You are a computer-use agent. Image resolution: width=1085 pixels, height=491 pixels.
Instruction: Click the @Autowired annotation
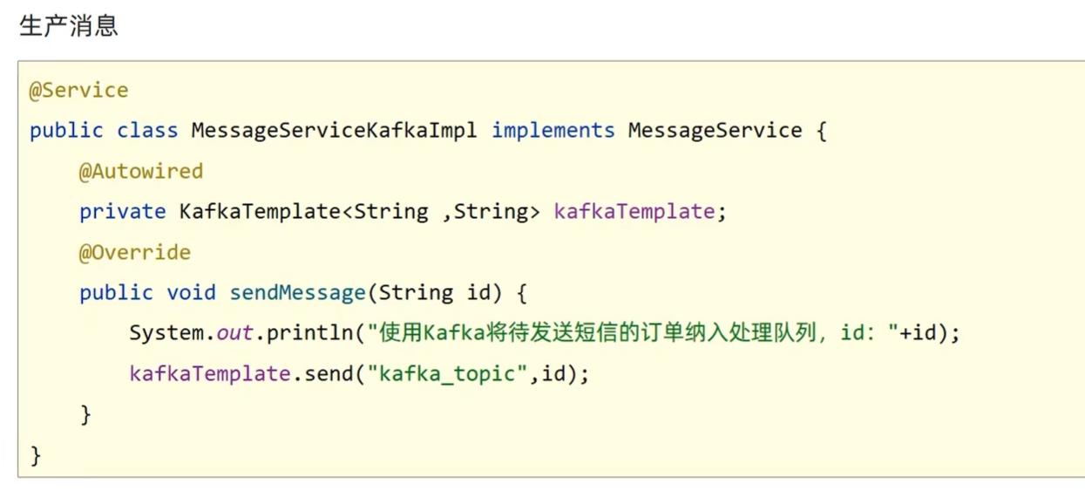140,171
